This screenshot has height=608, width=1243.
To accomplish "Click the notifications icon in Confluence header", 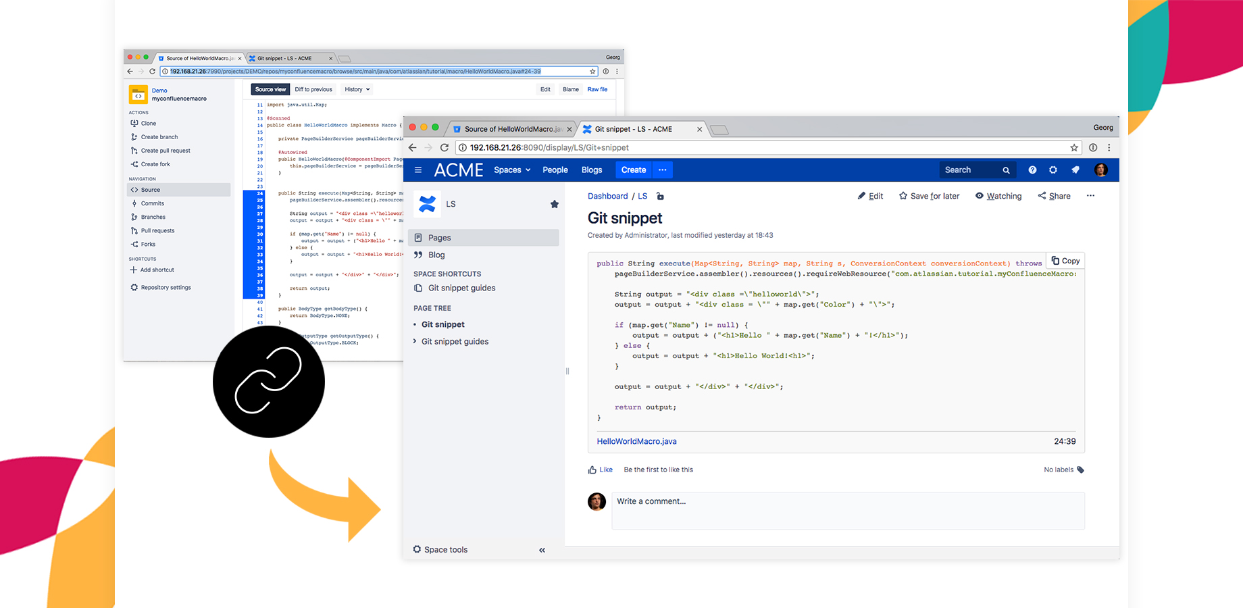I will (x=1075, y=170).
